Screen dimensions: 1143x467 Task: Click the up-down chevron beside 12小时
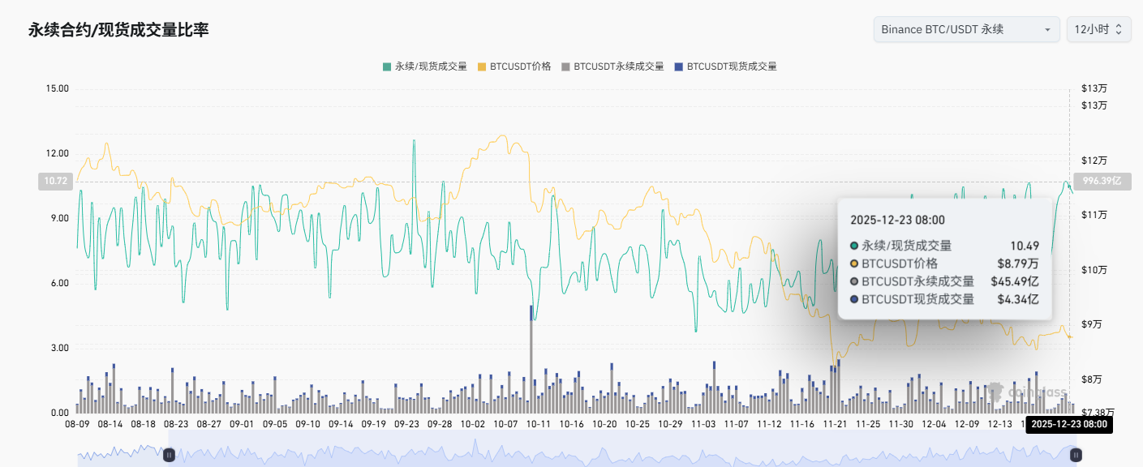1119,30
